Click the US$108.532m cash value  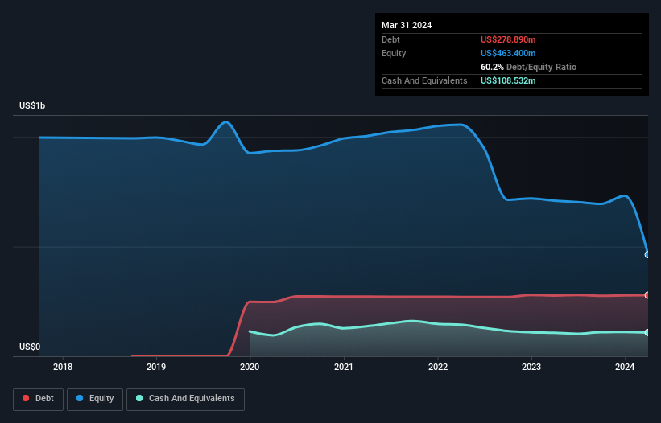click(x=508, y=80)
